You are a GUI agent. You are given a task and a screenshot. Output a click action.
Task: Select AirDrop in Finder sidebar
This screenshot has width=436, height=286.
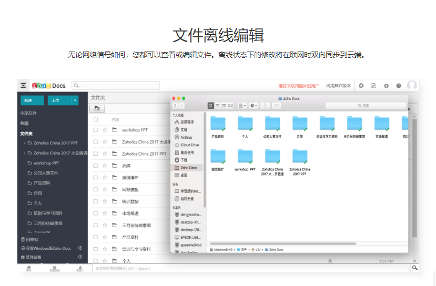pos(187,137)
